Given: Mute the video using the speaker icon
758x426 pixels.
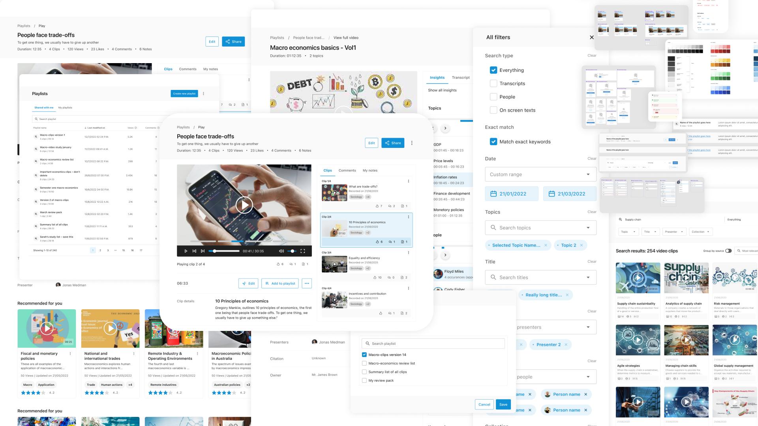Looking at the screenshot, I should pos(281,251).
